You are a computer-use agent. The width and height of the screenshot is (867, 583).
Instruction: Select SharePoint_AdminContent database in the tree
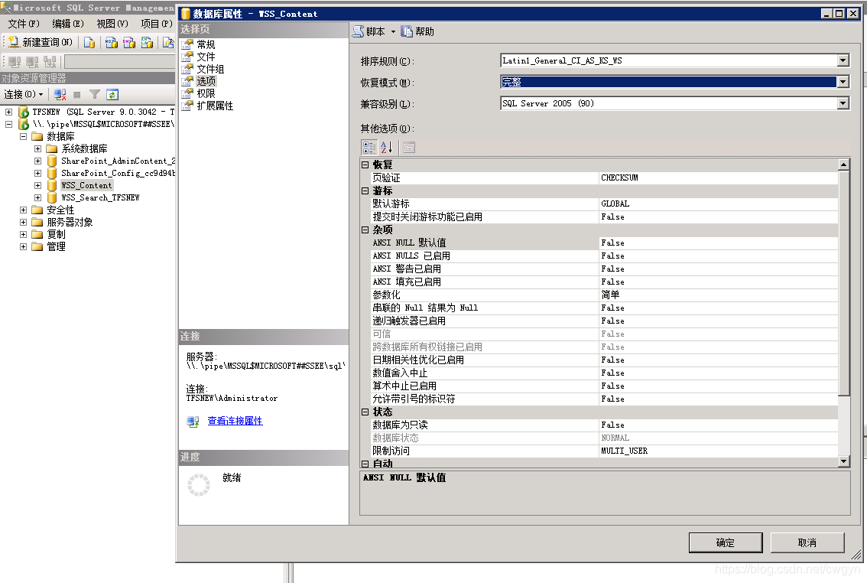[118, 161]
